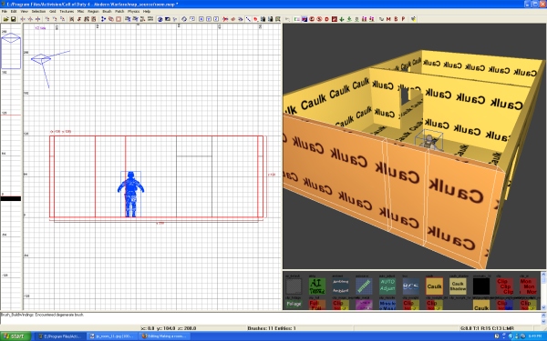Click the red scissors toolbar icon

(x=225, y=19)
